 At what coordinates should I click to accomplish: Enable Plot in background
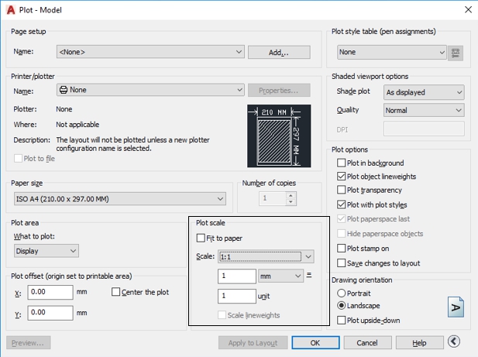pyautogui.click(x=342, y=163)
